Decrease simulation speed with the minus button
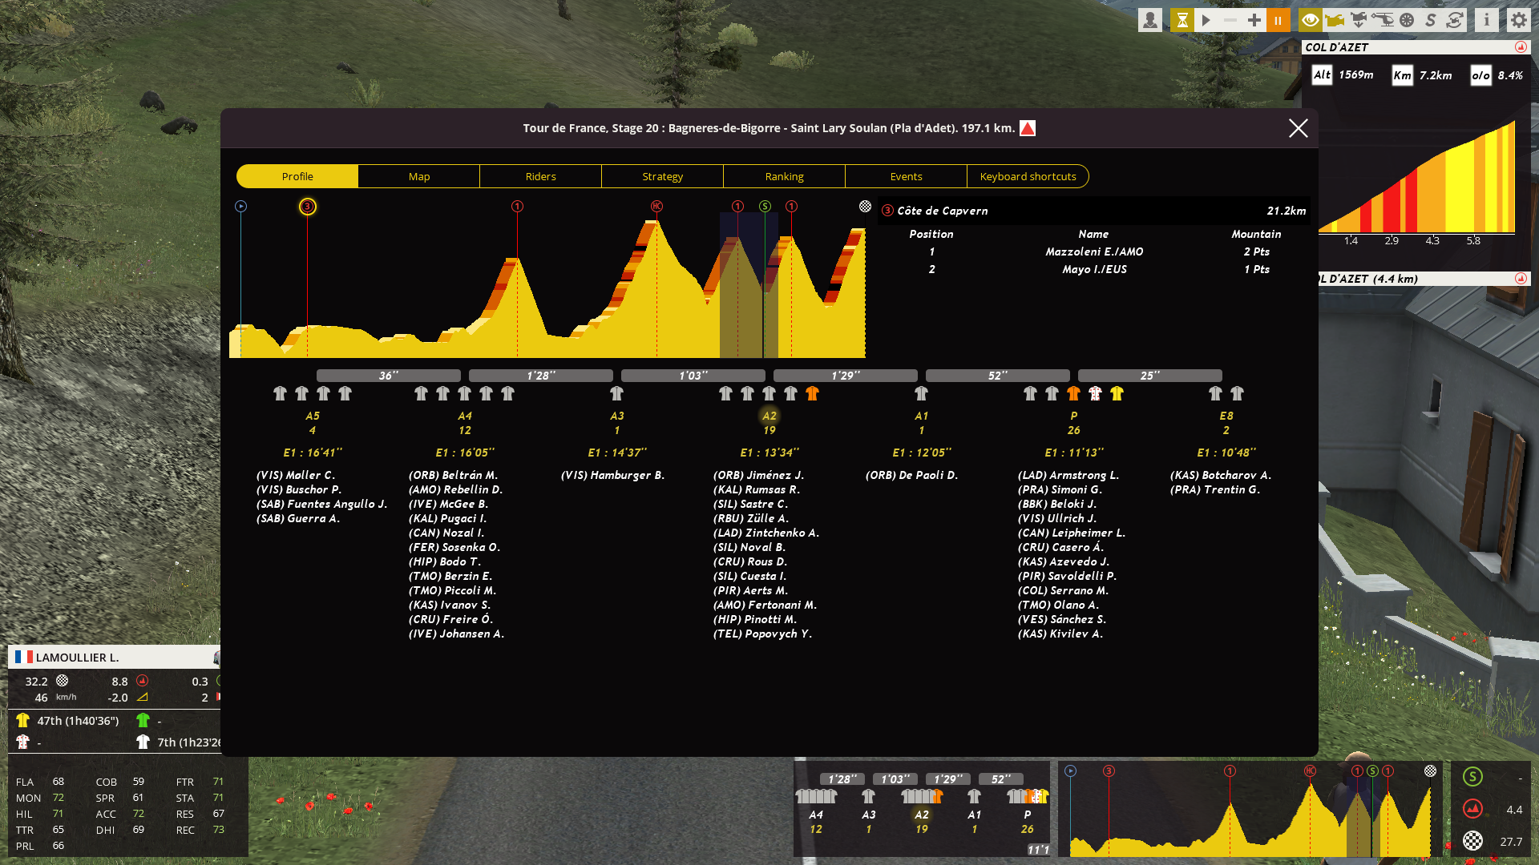Image resolution: width=1539 pixels, height=865 pixels. coord(1230,20)
